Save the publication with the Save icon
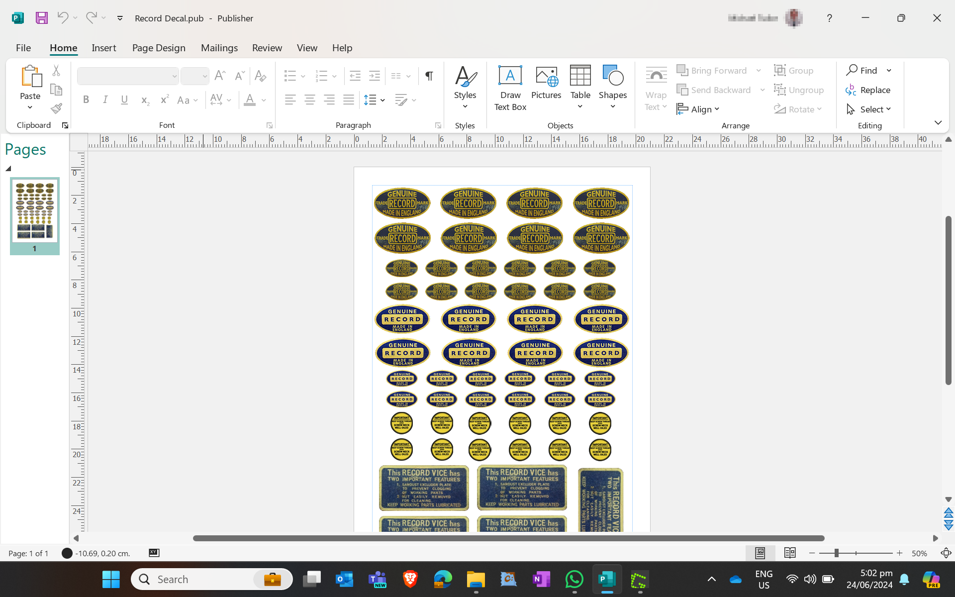This screenshot has height=597, width=955. pos(42,18)
